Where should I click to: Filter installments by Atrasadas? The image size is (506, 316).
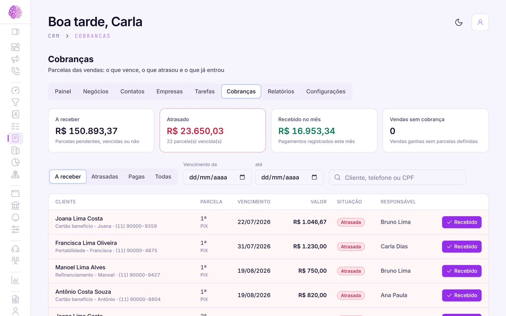coord(105,177)
